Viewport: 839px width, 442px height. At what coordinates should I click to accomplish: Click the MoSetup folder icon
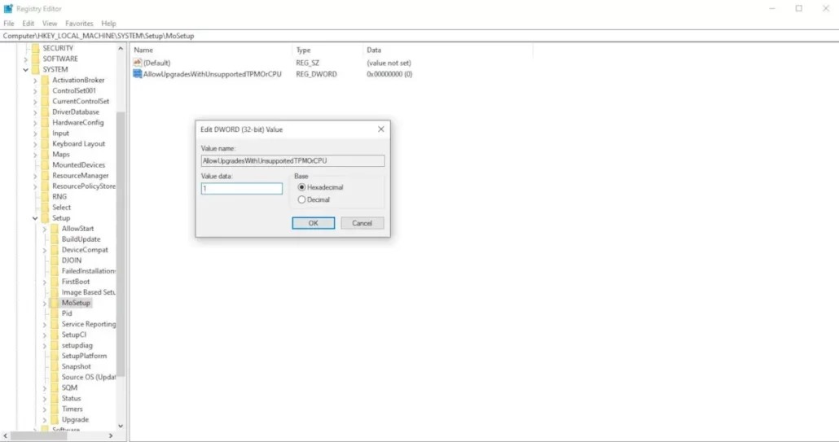click(x=55, y=303)
